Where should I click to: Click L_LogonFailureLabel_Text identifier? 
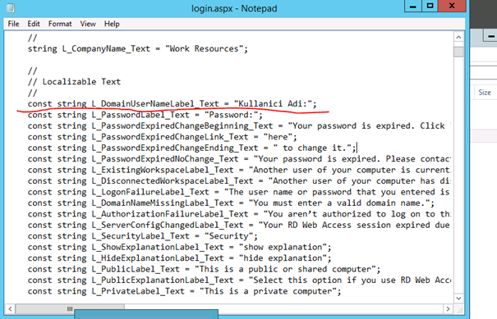point(150,192)
